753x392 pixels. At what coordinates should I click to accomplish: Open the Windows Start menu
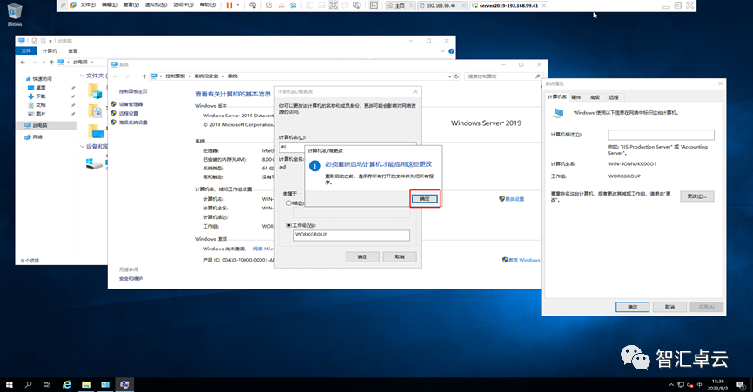(9, 384)
